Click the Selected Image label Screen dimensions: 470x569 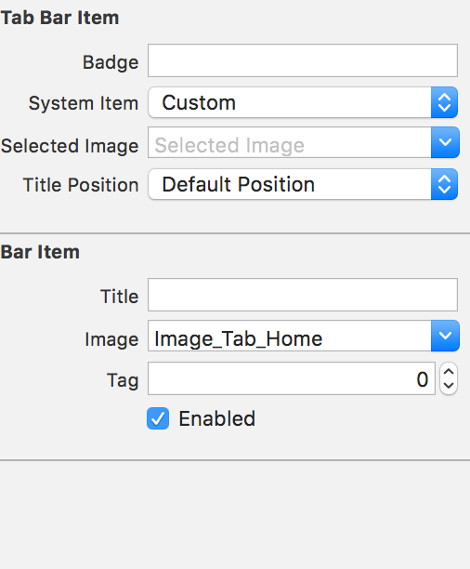70,146
